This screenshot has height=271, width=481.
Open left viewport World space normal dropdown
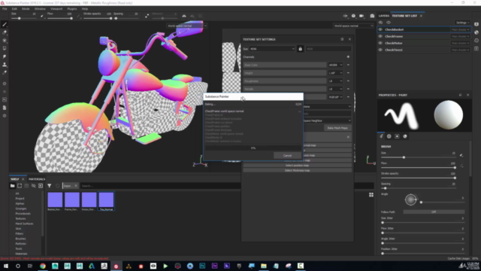187,26
